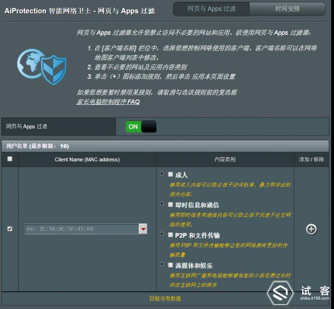Click the P2P 和文件传输 category label
334x309 pixels.
click(x=197, y=236)
